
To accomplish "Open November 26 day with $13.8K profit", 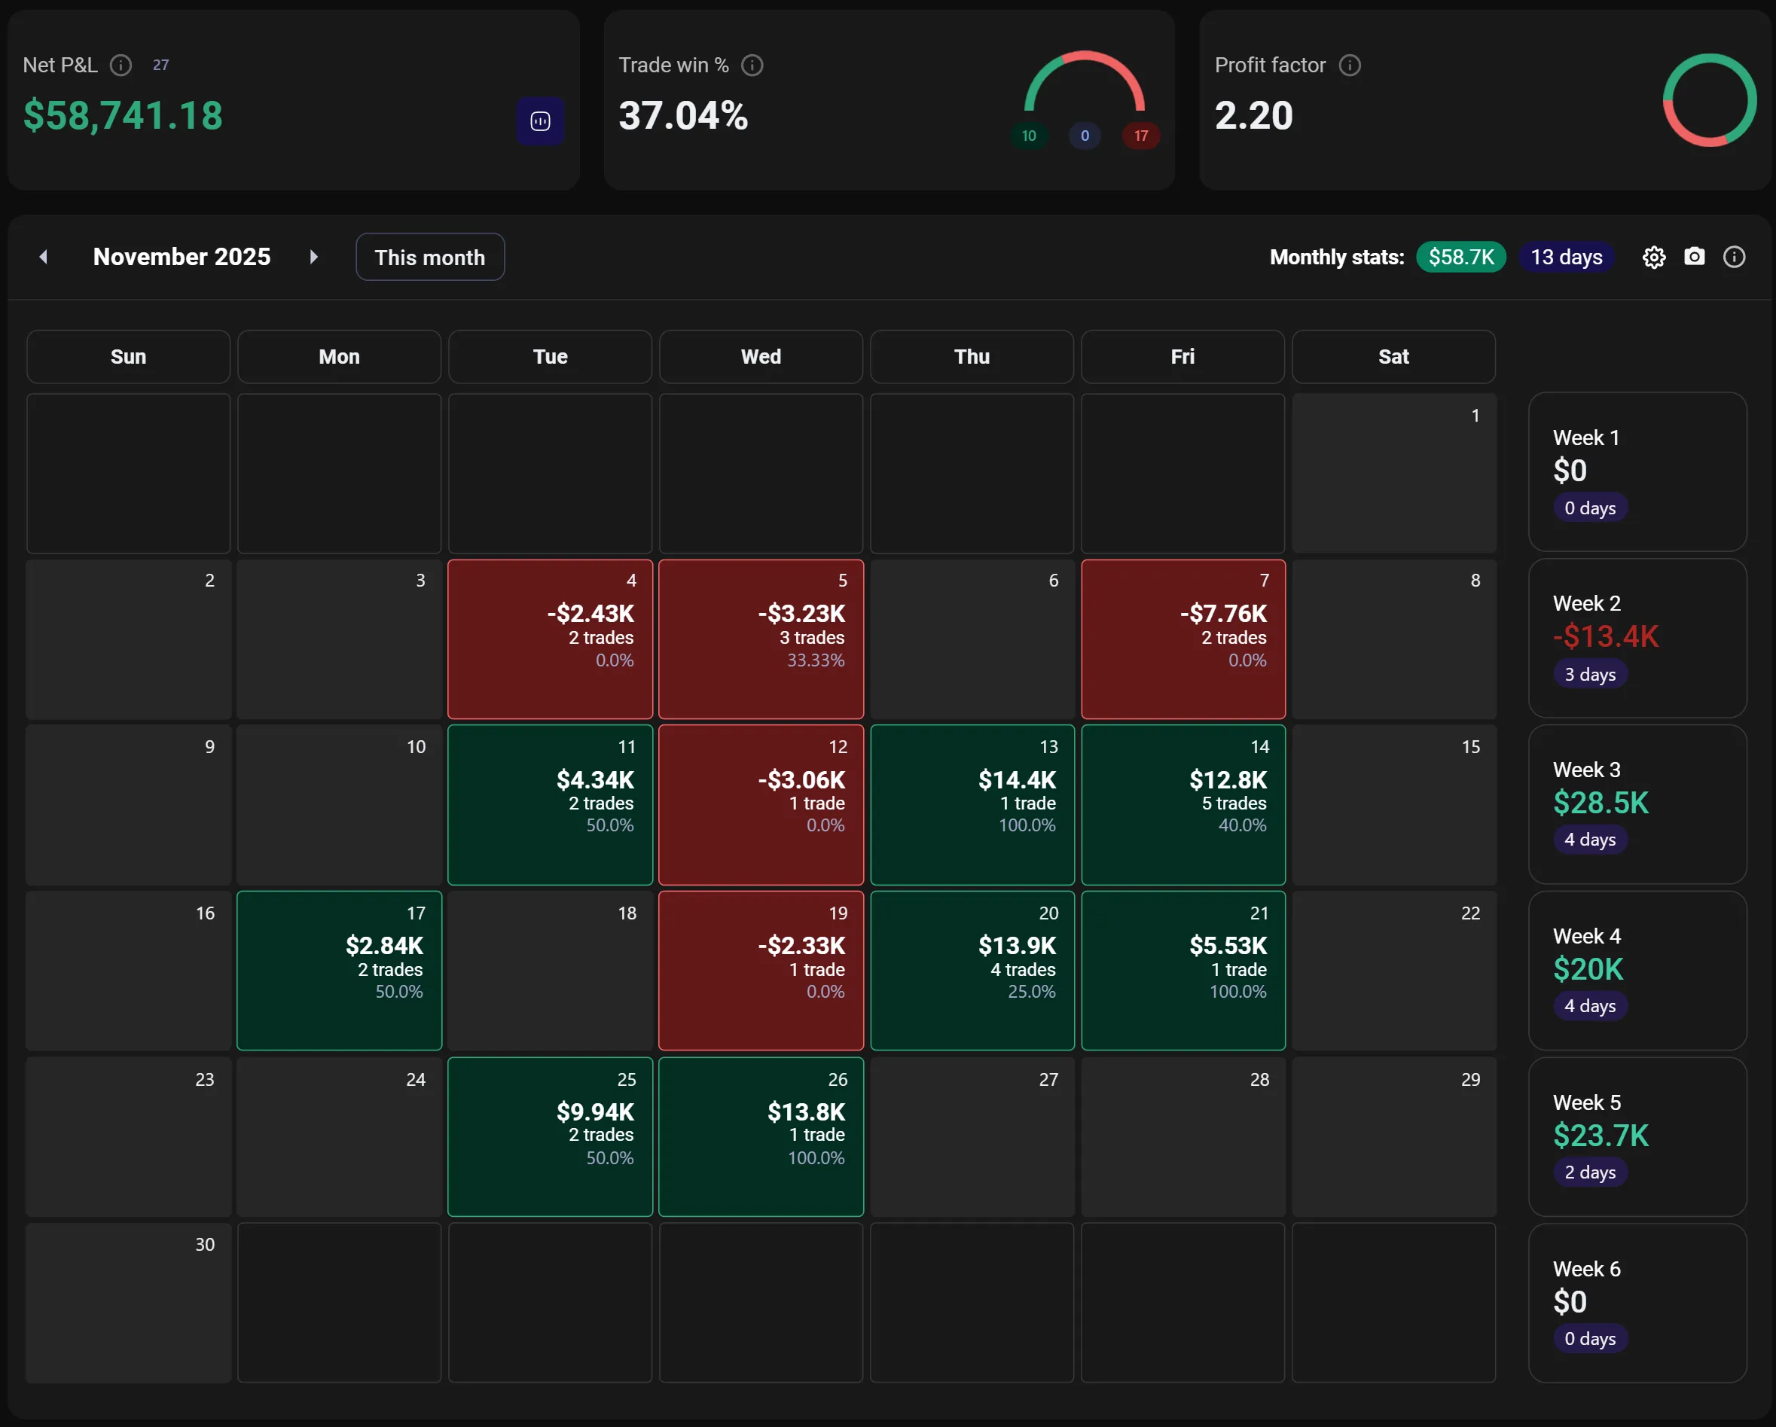I will (x=761, y=1137).
